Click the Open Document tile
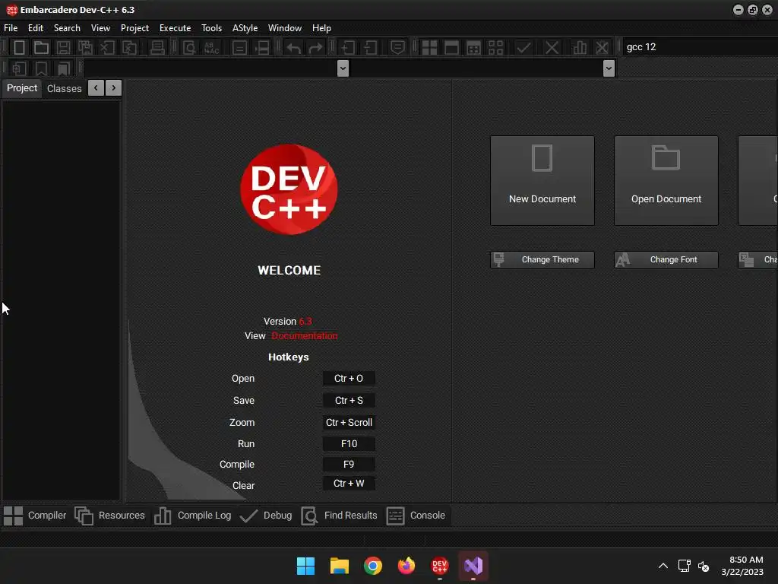 click(666, 181)
